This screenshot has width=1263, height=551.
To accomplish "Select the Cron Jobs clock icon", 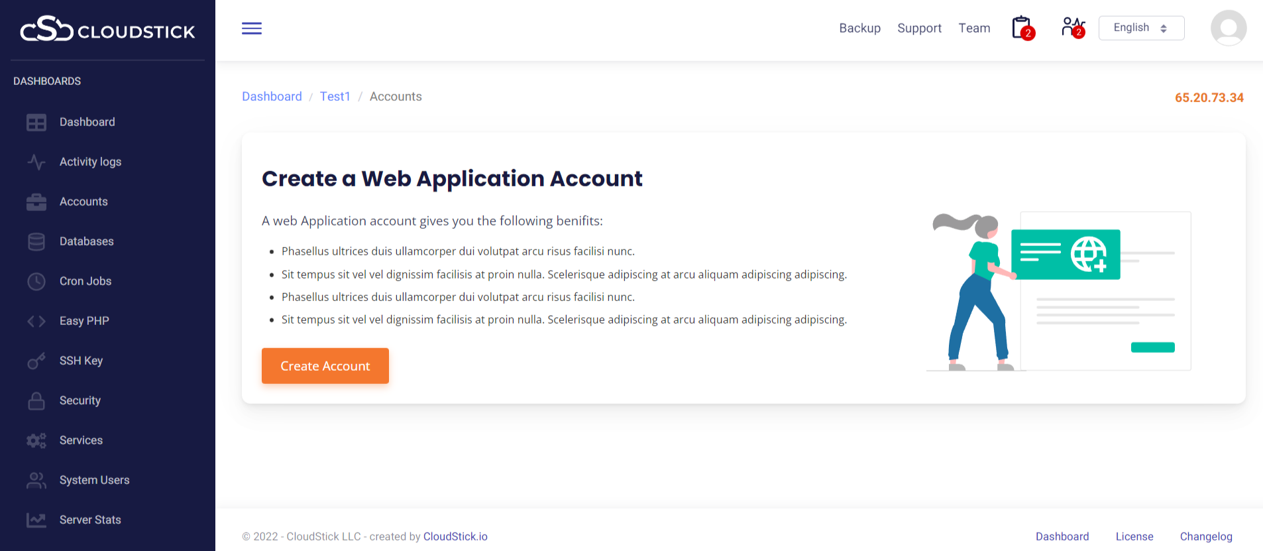I will click(36, 281).
